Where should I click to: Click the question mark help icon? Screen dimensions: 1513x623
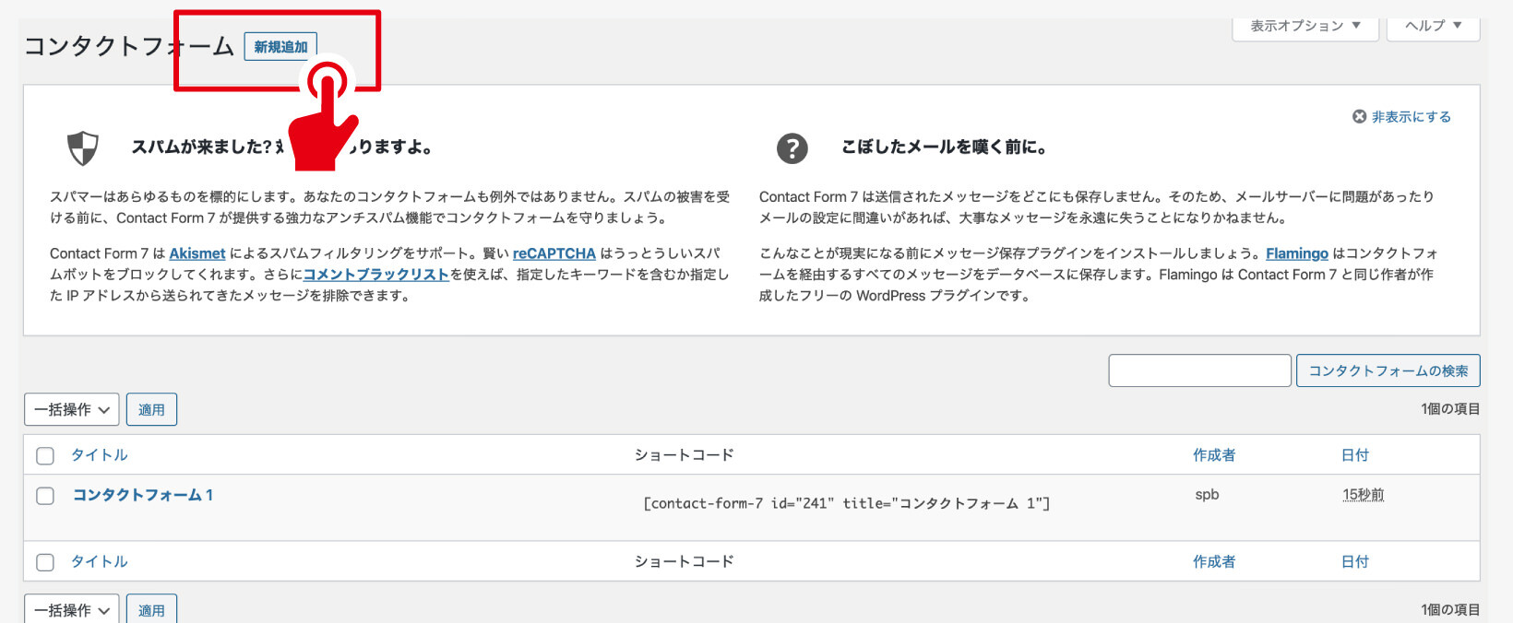[x=792, y=147]
